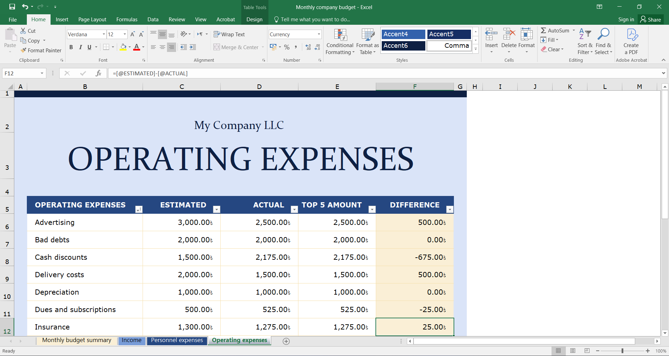Viewport: 669px width, 356px height.
Task: Open the Formulas ribbon tab
Action: [127, 20]
